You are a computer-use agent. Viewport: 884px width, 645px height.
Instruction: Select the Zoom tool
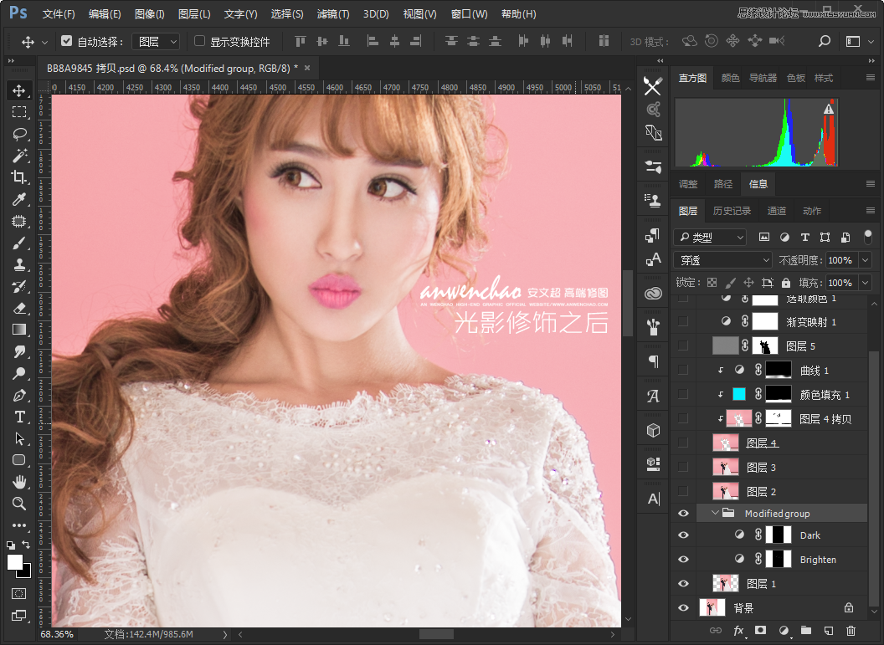20,504
